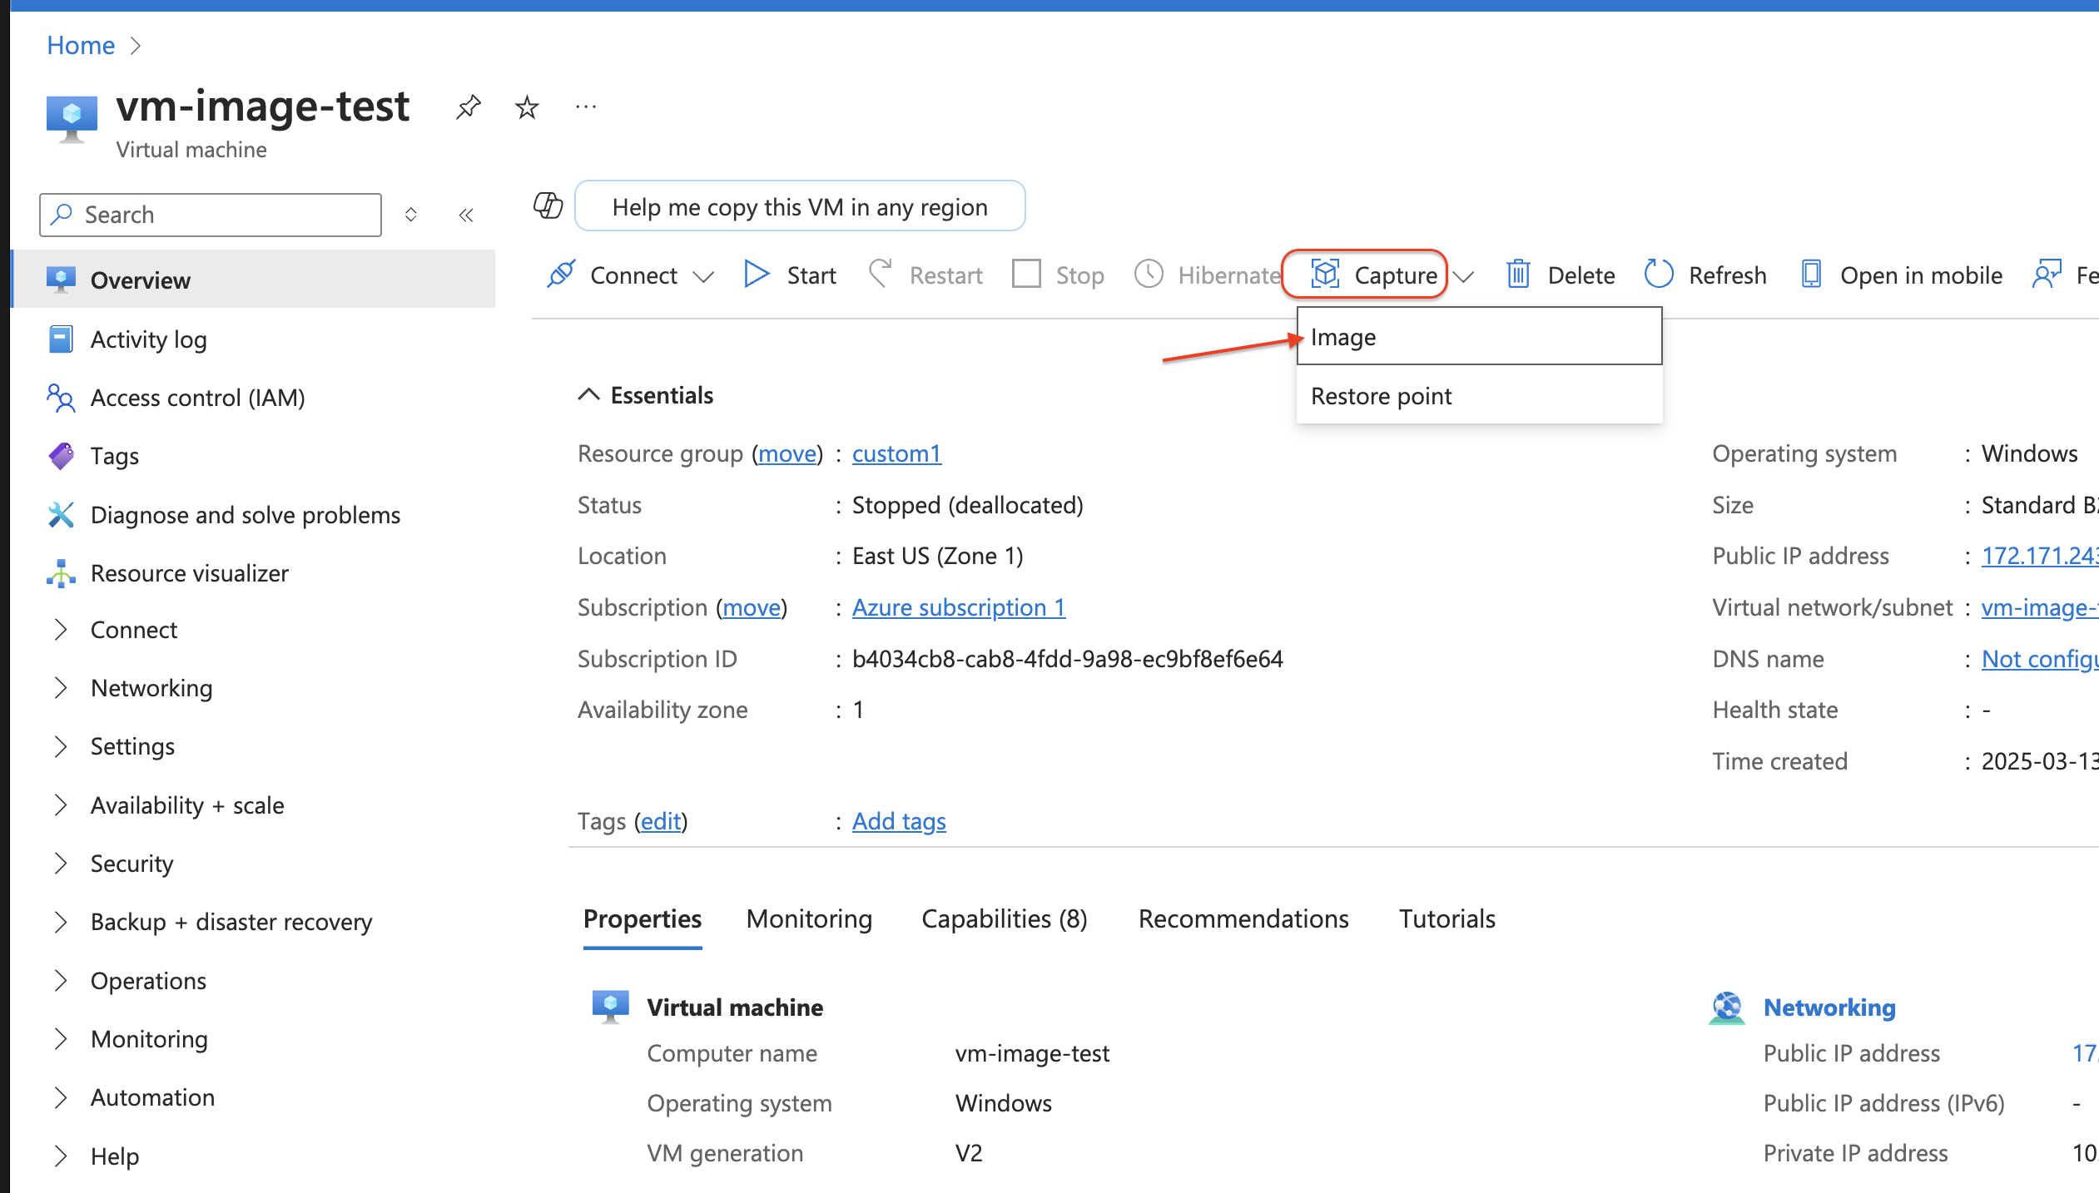Choose Image from Capture menu
The width and height of the screenshot is (2099, 1193).
pos(1479,336)
